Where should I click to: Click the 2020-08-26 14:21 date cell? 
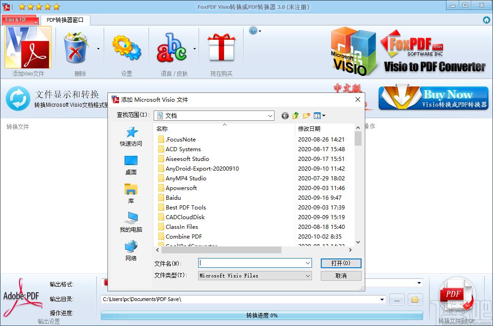pos(321,140)
